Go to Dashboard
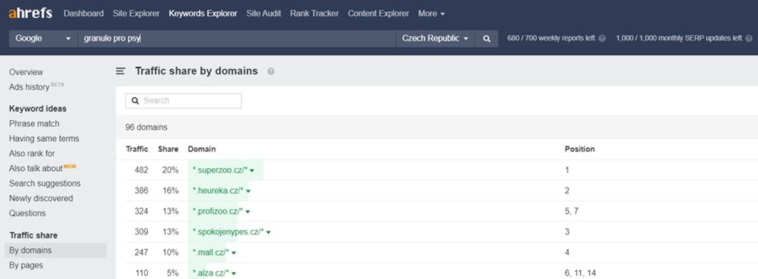 coord(83,13)
